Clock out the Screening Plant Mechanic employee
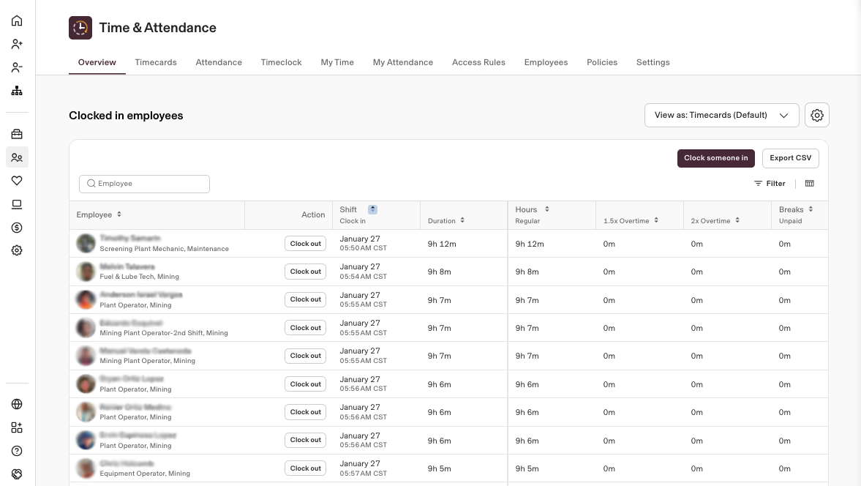This screenshot has height=486, width=861. point(305,244)
